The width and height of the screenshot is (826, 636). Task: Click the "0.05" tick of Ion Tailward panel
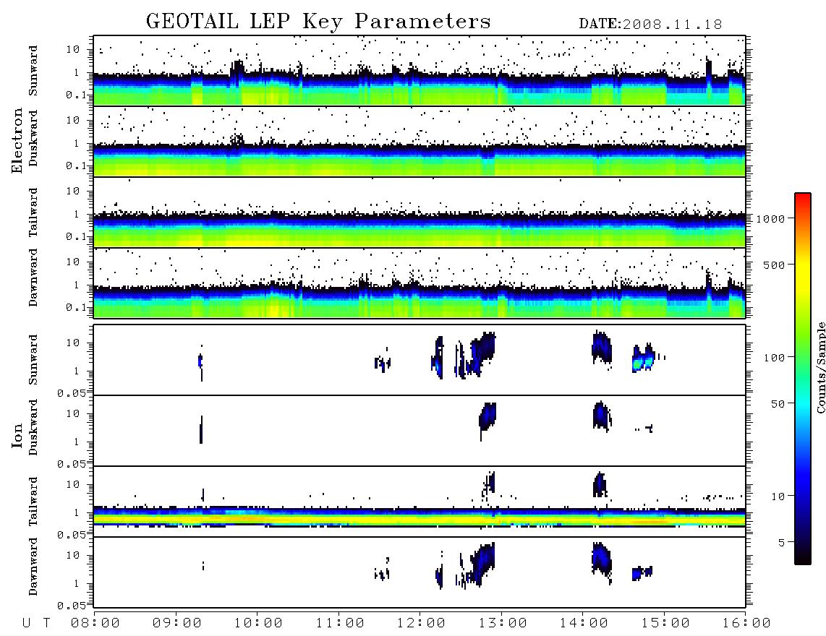tap(71, 534)
